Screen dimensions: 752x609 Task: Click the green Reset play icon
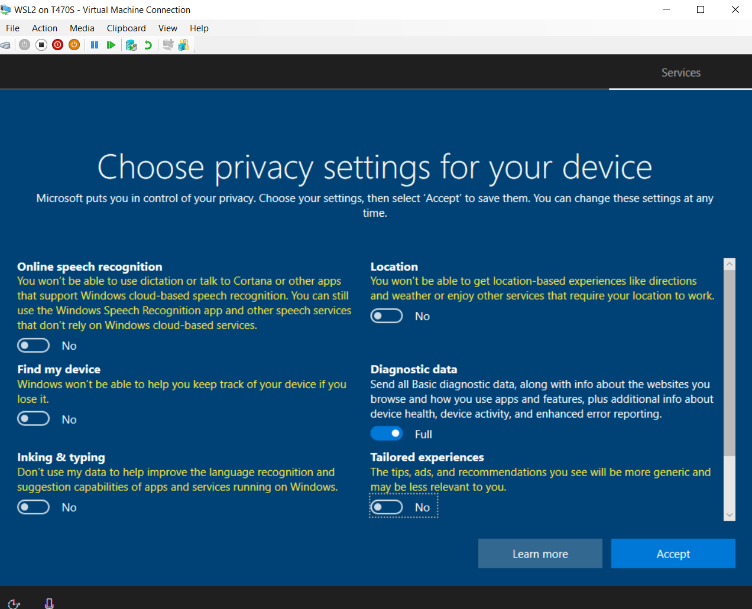pyautogui.click(x=111, y=45)
